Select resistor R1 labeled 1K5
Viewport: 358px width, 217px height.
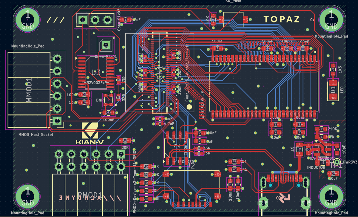coord(333,69)
